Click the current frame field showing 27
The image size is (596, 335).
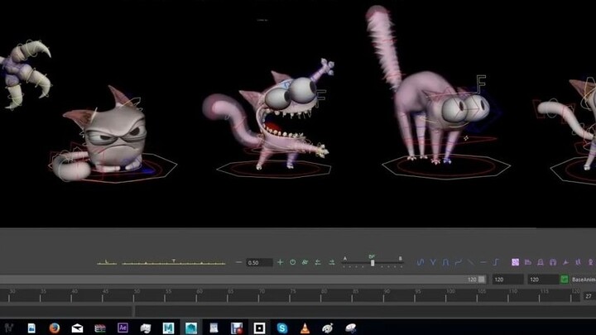[589, 296]
